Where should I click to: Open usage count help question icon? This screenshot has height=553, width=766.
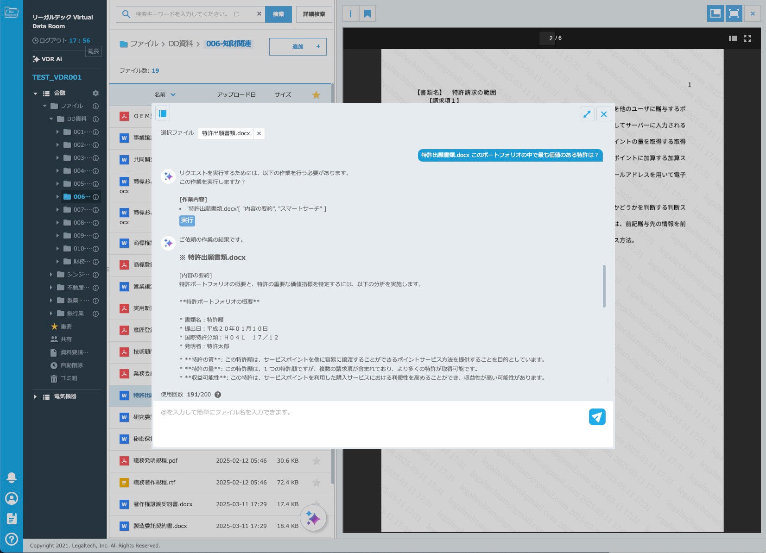pyautogui.click(x=218, y=395)
